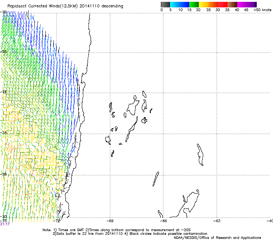Click the note "4) Black circles indicate possible contamination"
273x240 pixels.
coord(166,234)
